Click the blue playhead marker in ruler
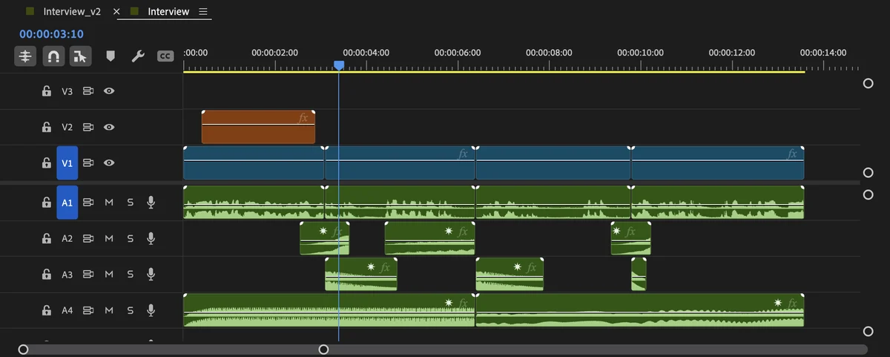 point(339,65)
